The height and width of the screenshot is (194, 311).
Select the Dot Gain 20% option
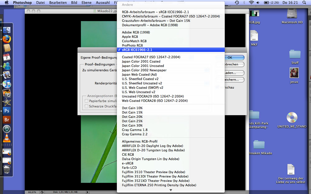[x=132, y=117]
